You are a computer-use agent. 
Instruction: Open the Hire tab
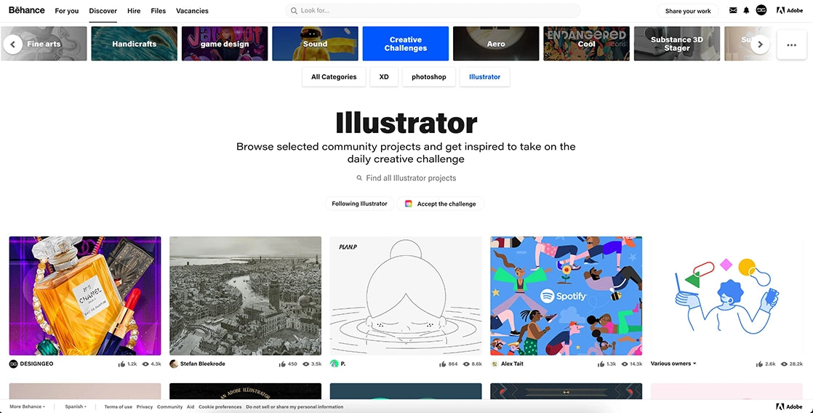coord(134,11)
